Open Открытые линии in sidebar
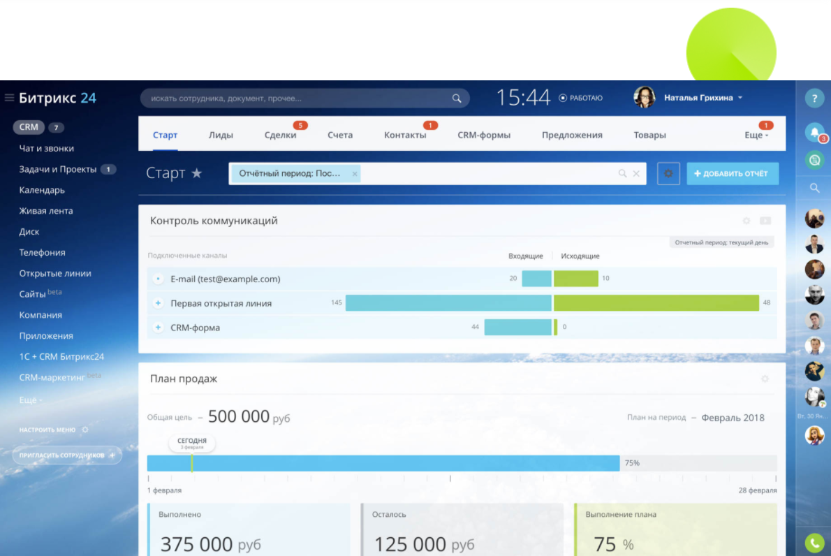This screenshot has width=831, height=556. tap(55, 273)
